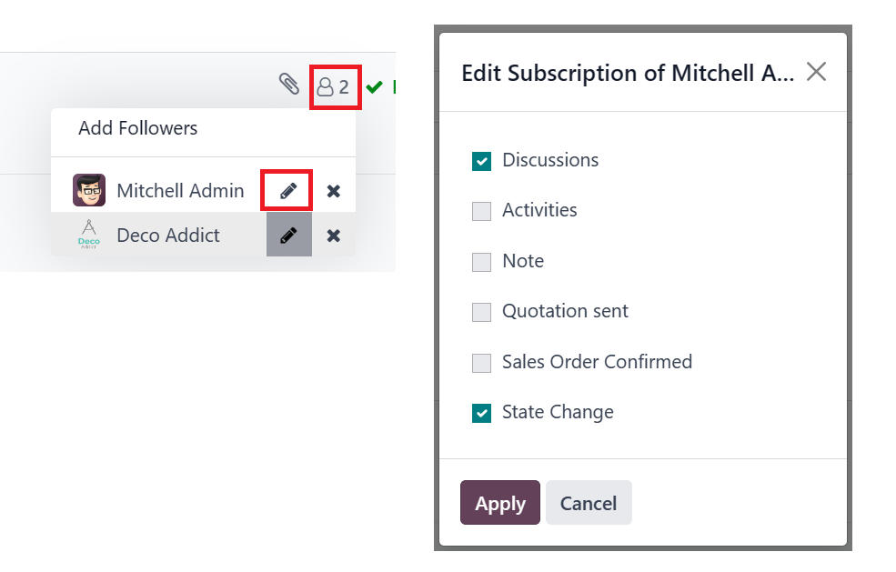Click the Apply button
896x572 pixels.
(x=500, y=503)
